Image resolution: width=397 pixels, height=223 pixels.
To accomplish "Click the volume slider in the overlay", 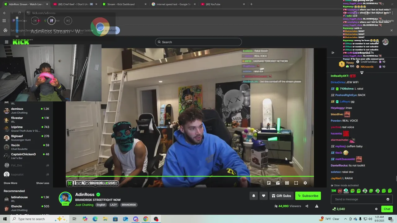I will click(17, 25).
